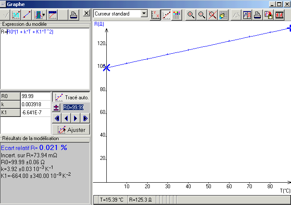Print the graph with right toolbar printer icon

(257, 15)
